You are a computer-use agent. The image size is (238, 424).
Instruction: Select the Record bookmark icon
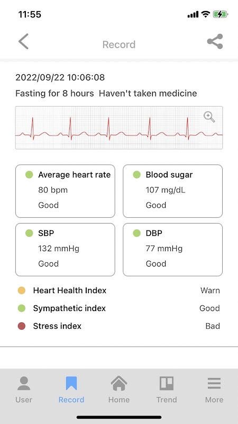pyautogui.click(x=71, y=383)
